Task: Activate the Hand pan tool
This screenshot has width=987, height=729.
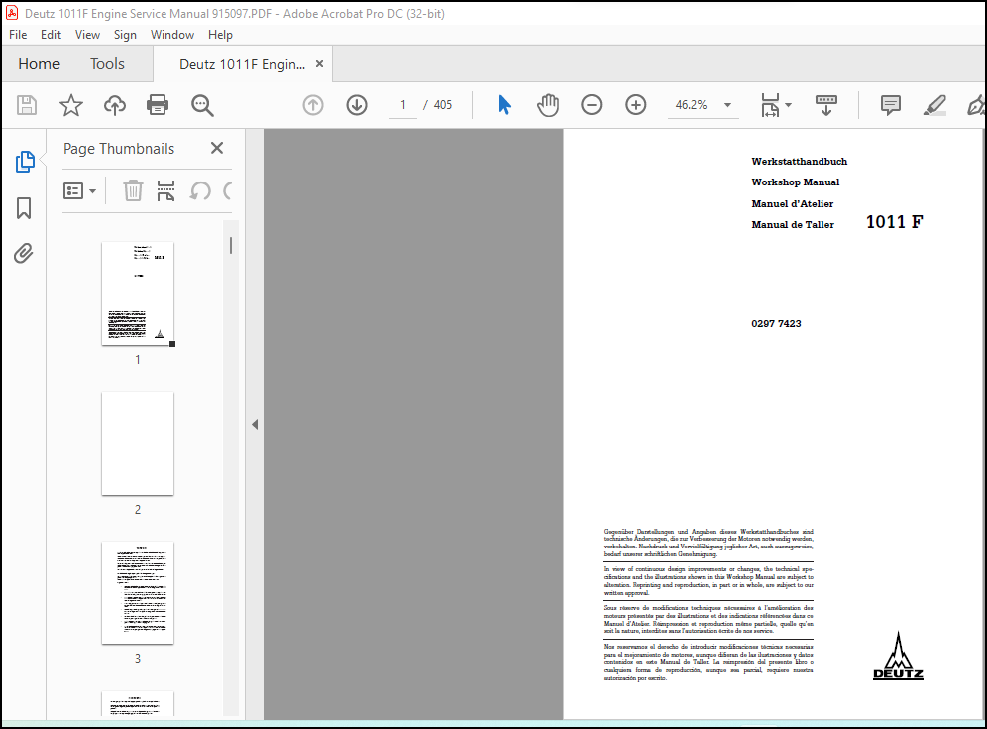Action: pyautogui.click(x=548, y=105)
